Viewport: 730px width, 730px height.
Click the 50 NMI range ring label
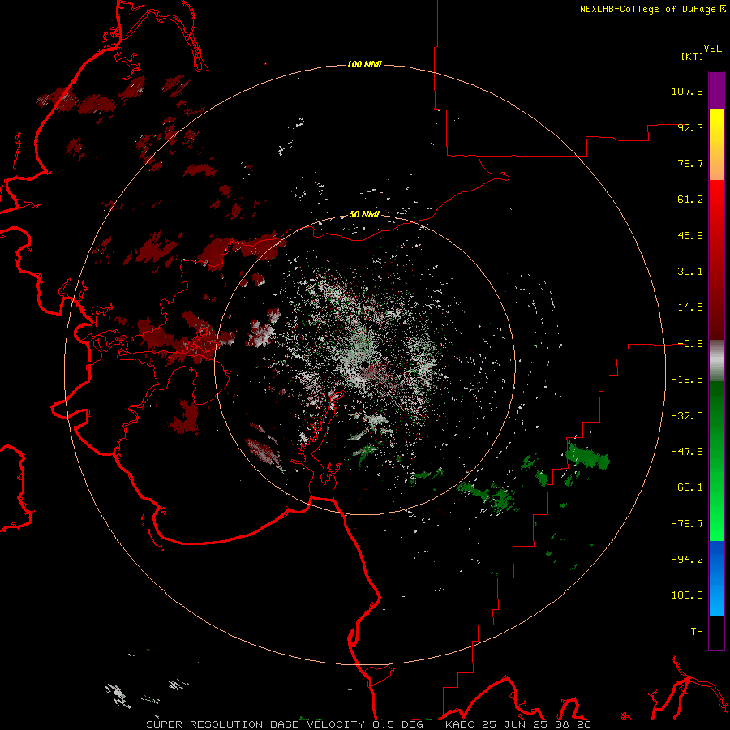coord(364,215)
